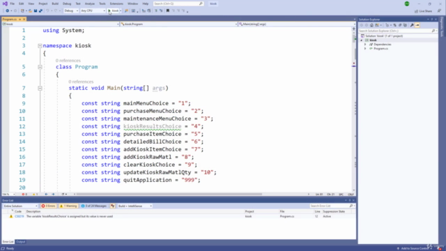Click the Collapse All icon in Solution Explorer
The width and height of the screenshot is (446, 251).
[400, 25]
